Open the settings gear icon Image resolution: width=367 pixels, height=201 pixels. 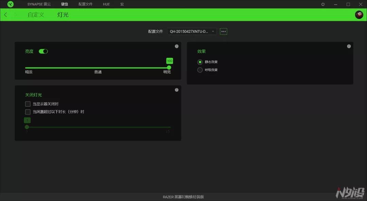[323, 4]
